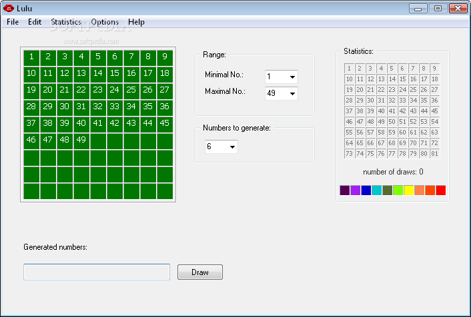The height and width of the screenshot is (317, 471).
Task: Select the lime green color swatch
Action: click(x=398, y=190)
